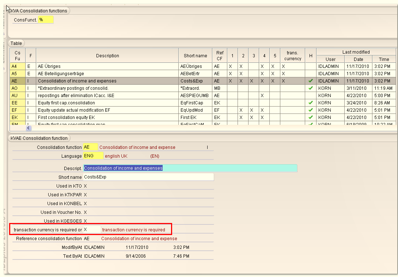Click the Ref CF column header
This screenshot has height=277, width=398.
tap(220, 56)
